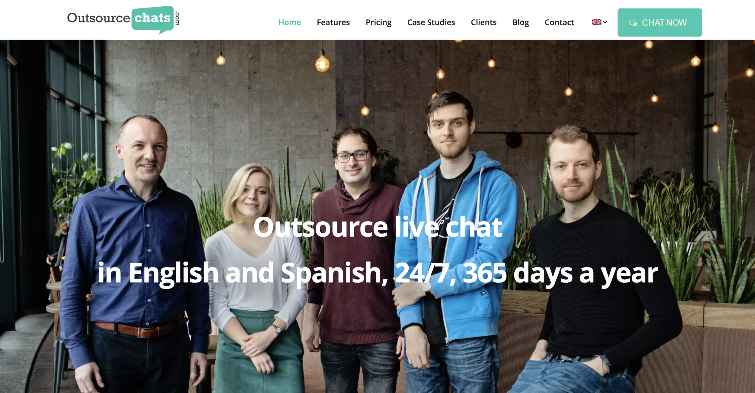The width and height of the screenshot is (755, 393).
Task: Click the team photo hero banner
Action: [x=377, y=216]
